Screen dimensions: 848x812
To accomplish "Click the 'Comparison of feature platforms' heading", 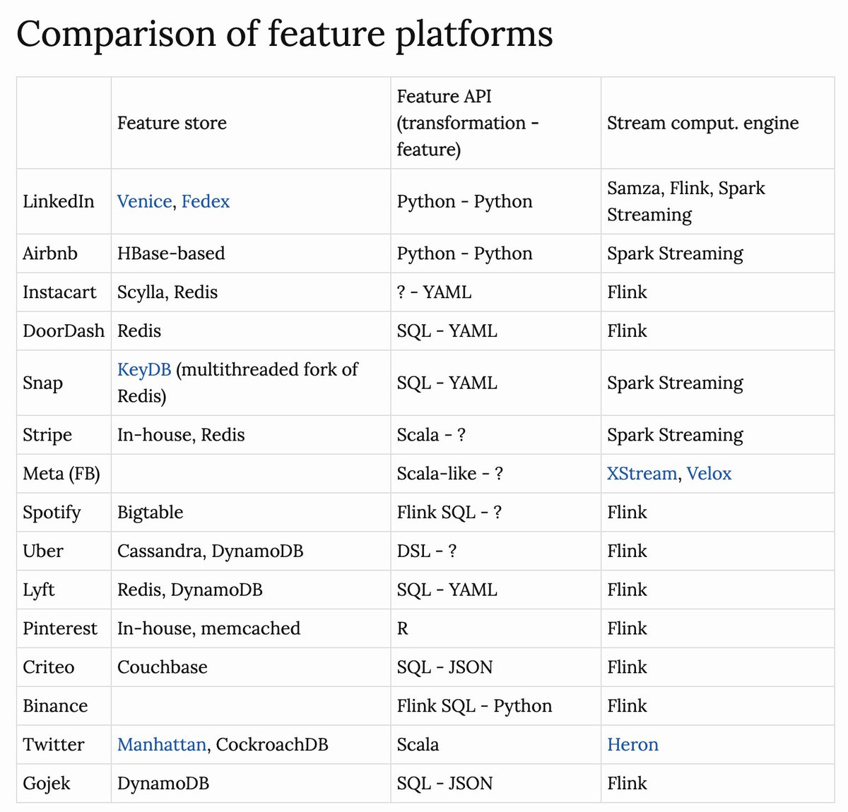I will coord(284,33).
